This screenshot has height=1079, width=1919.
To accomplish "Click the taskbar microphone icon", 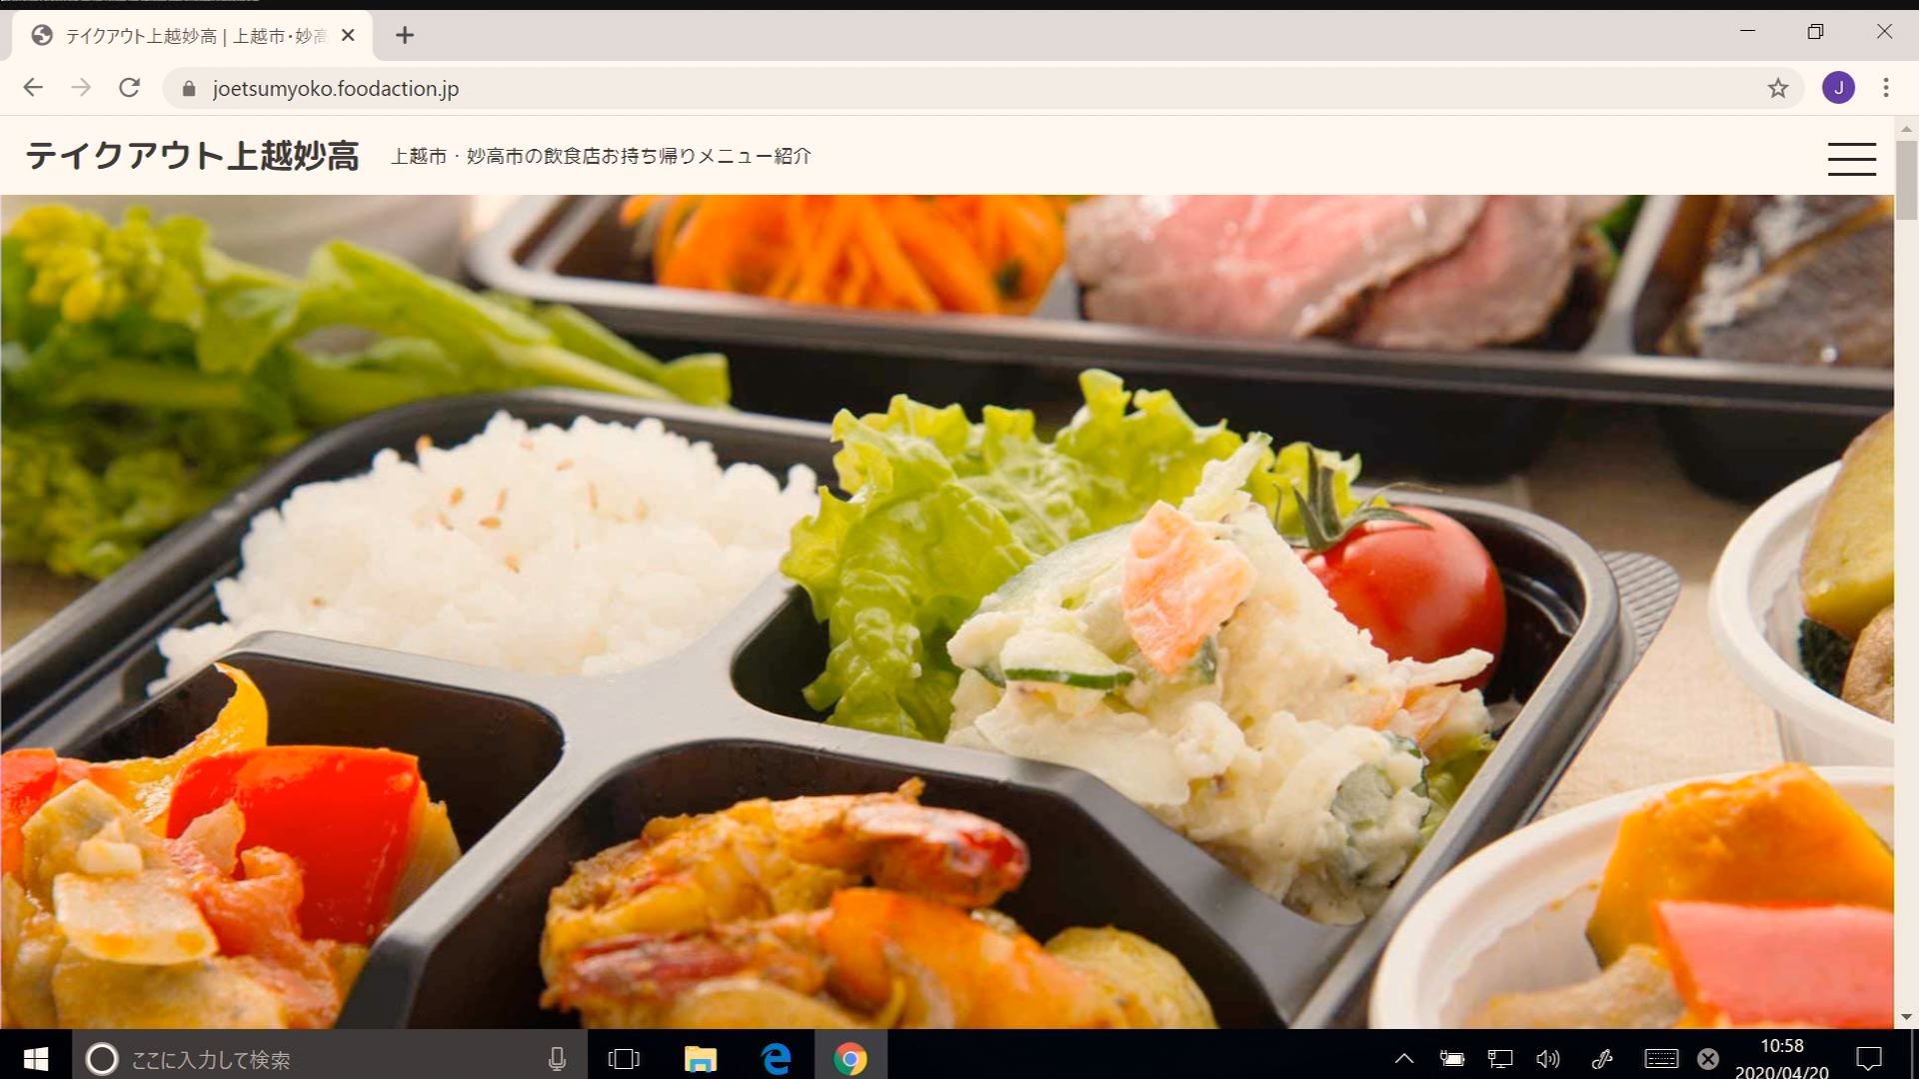I will pyautogui.click(x=558, y=1059).
